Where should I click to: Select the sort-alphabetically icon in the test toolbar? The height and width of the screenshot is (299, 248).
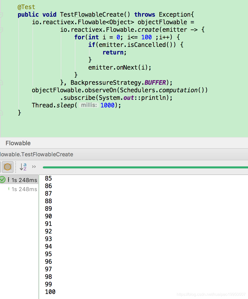(x=23, y=167)
